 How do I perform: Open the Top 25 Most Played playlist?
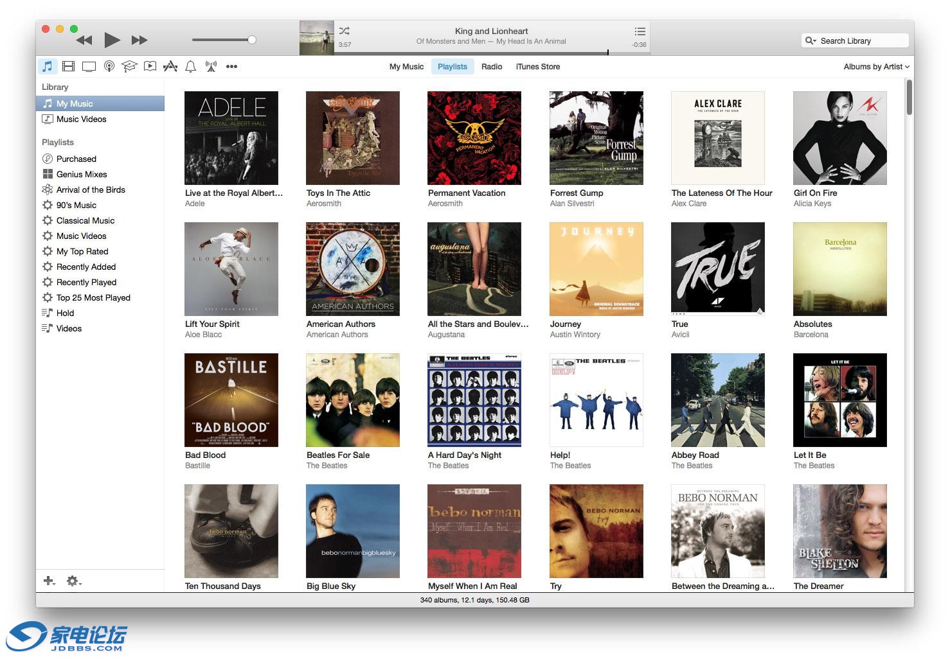100,297
